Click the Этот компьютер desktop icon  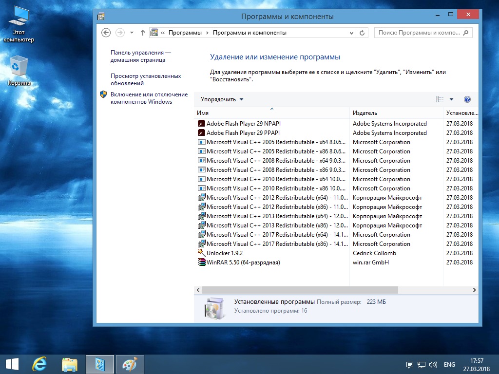[19, 24]
